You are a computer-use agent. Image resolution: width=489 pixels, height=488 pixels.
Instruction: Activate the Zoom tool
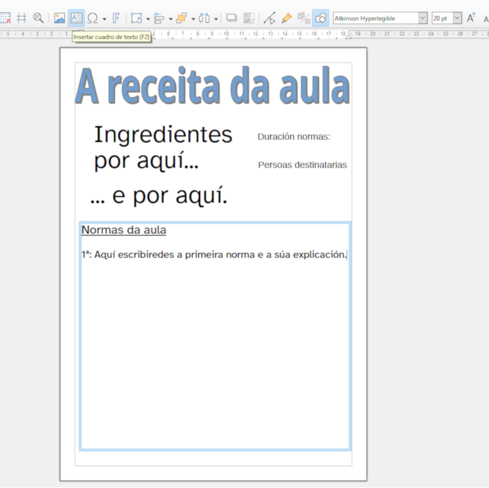(37, 18)
